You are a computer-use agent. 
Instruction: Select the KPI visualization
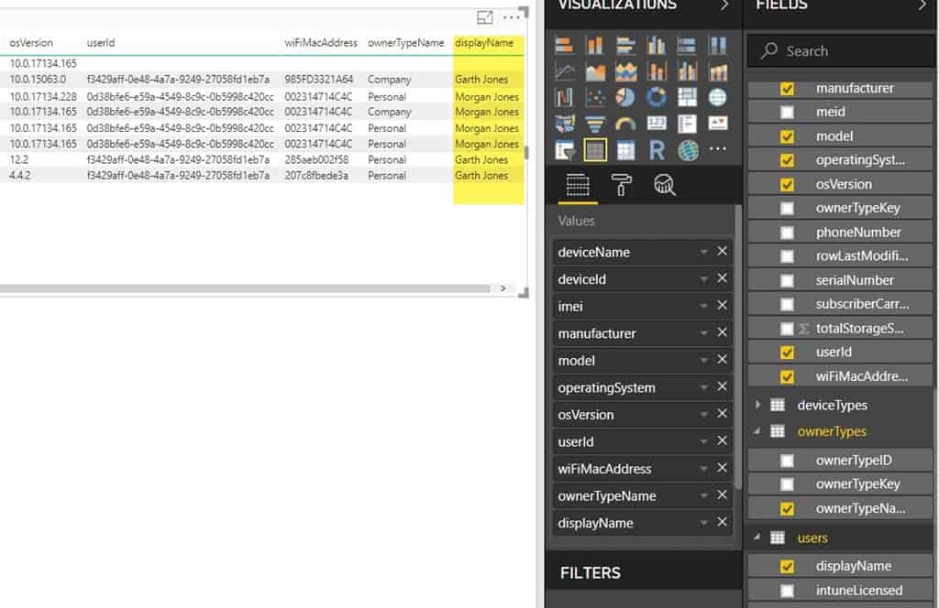pyautogui.click(x=717, y=124)
